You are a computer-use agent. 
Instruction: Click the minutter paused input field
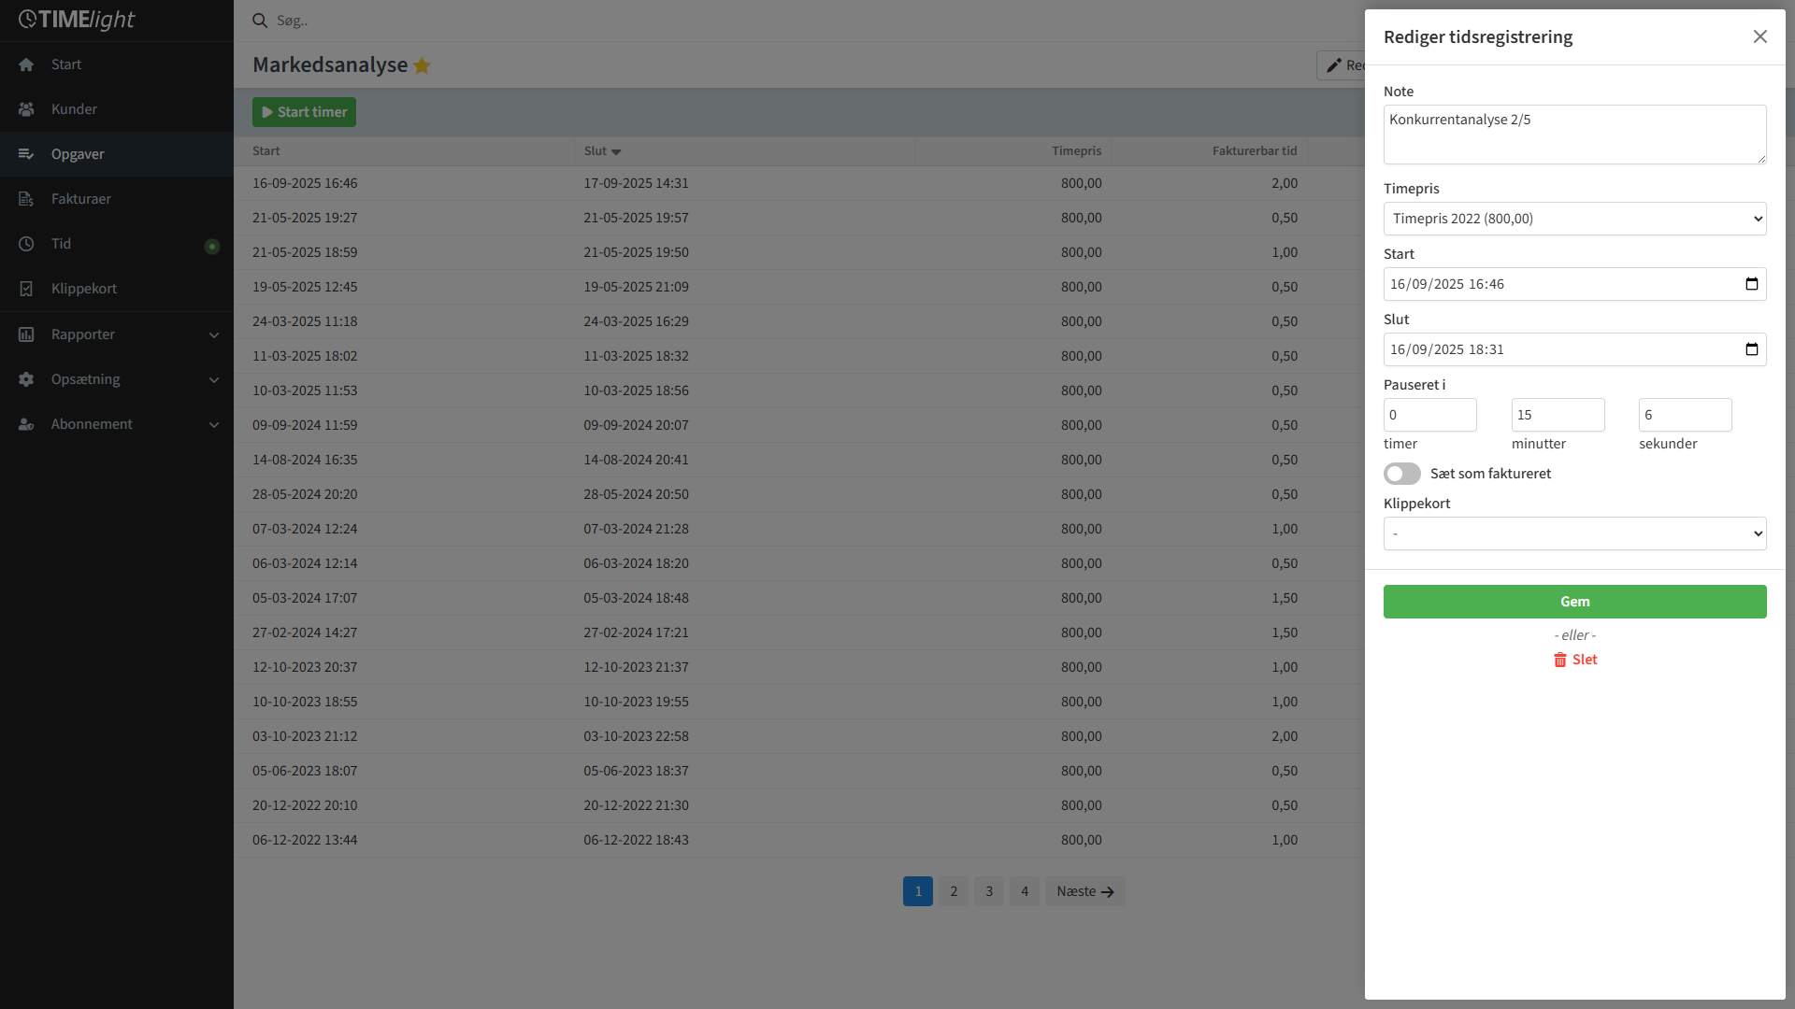tap(1558, 415)
